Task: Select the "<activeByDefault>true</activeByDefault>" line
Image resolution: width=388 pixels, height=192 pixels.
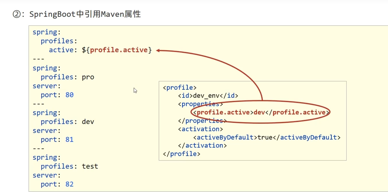Action: point(267,137)
